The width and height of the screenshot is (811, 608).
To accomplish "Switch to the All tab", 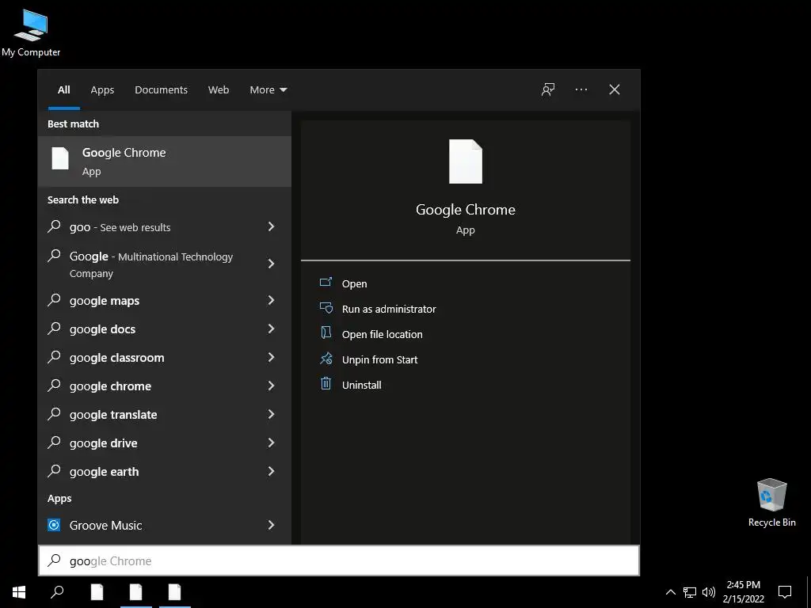I will click(63, 90).
